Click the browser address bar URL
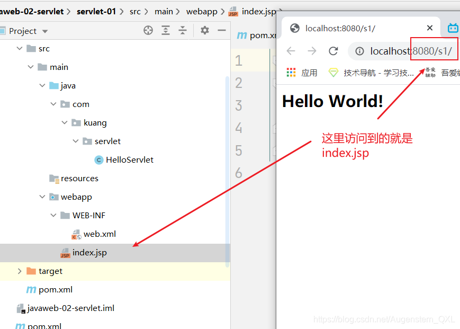460x329 pixels. coord(411,51)
